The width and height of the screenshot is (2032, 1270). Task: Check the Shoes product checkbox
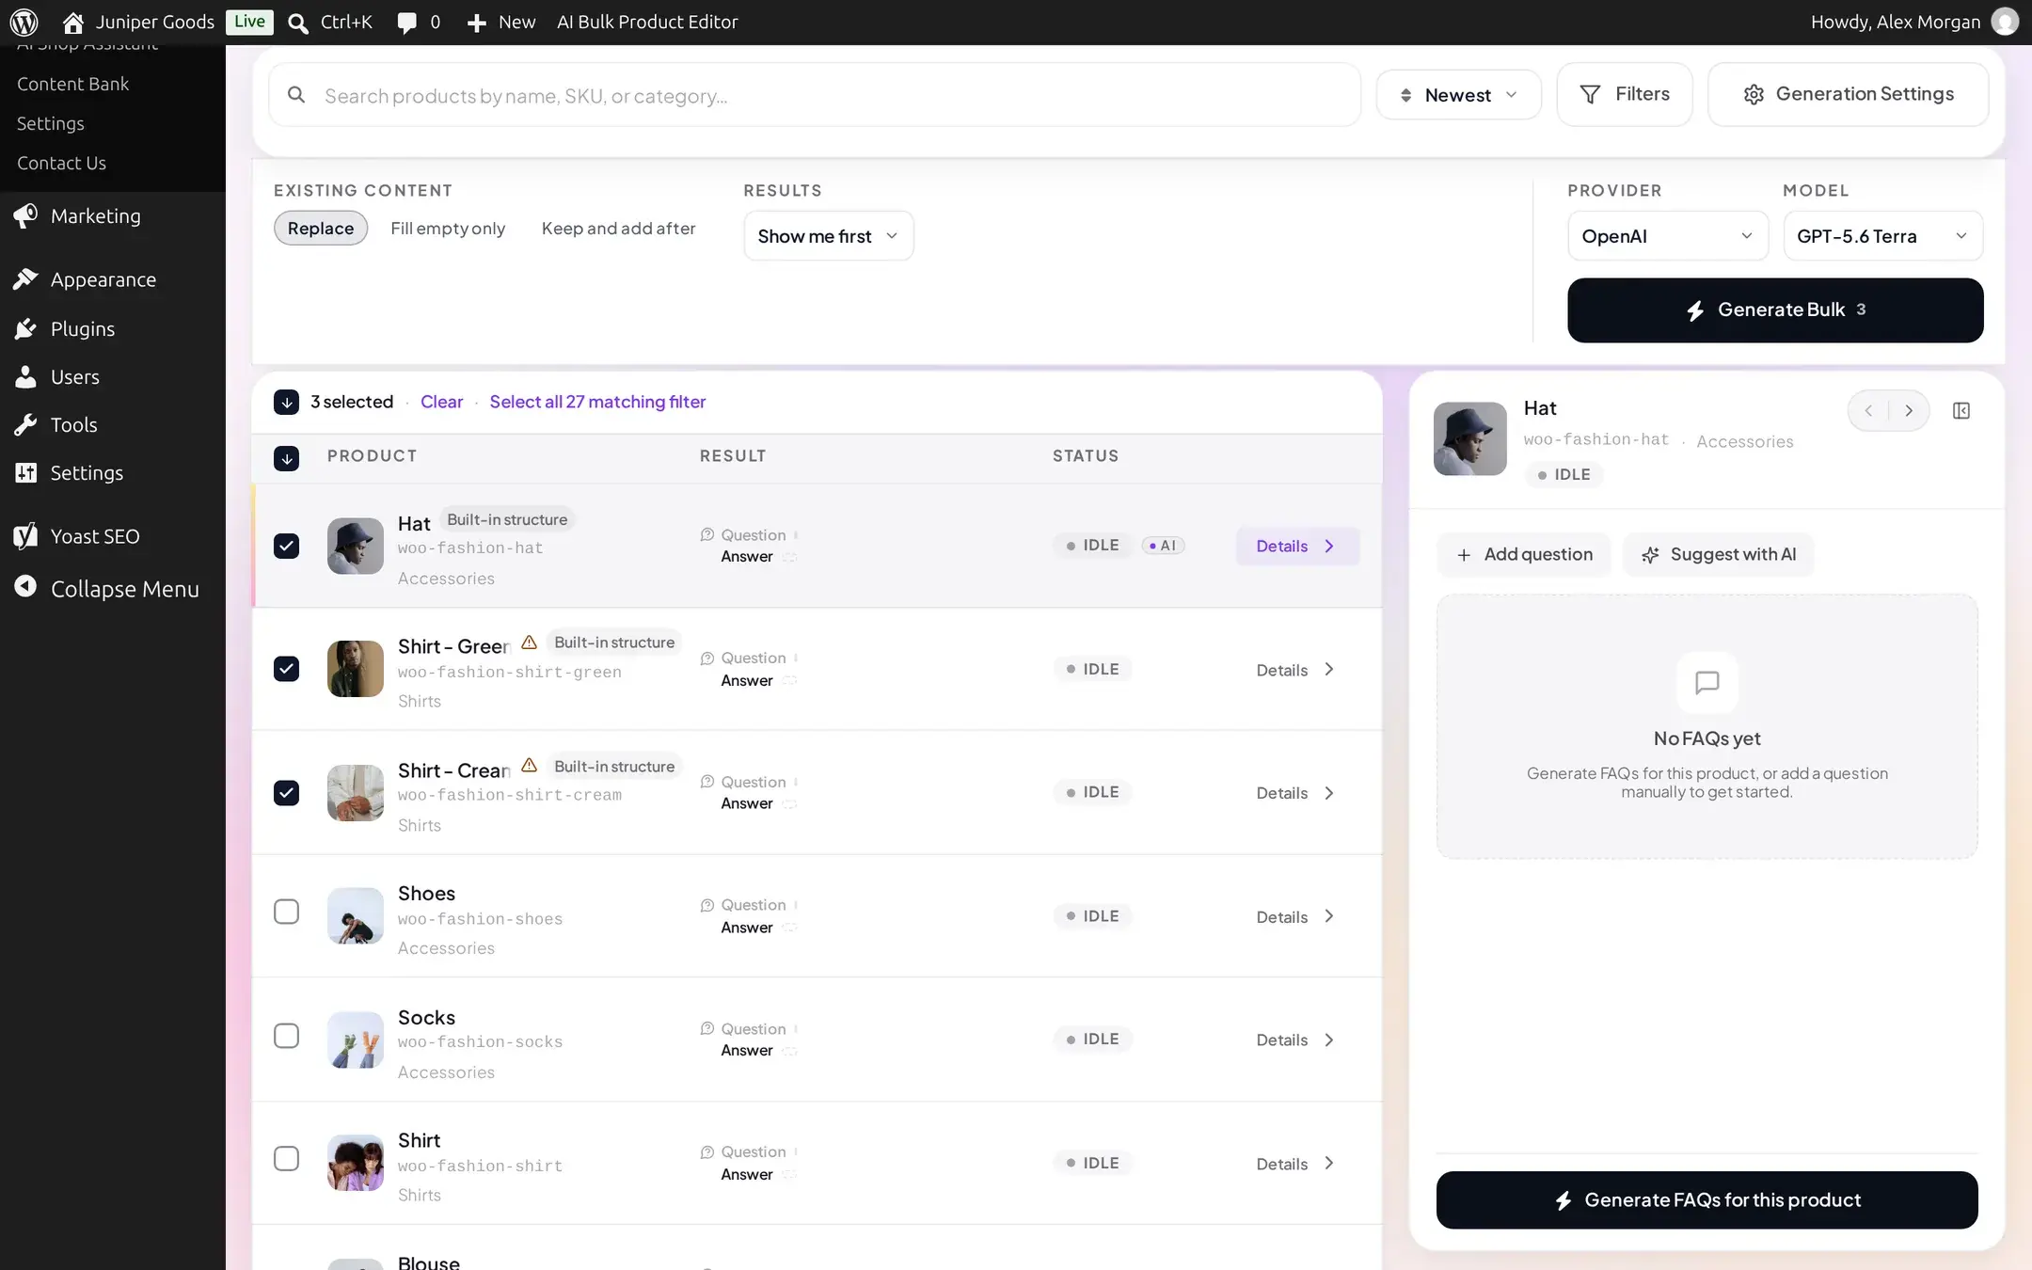286,912
